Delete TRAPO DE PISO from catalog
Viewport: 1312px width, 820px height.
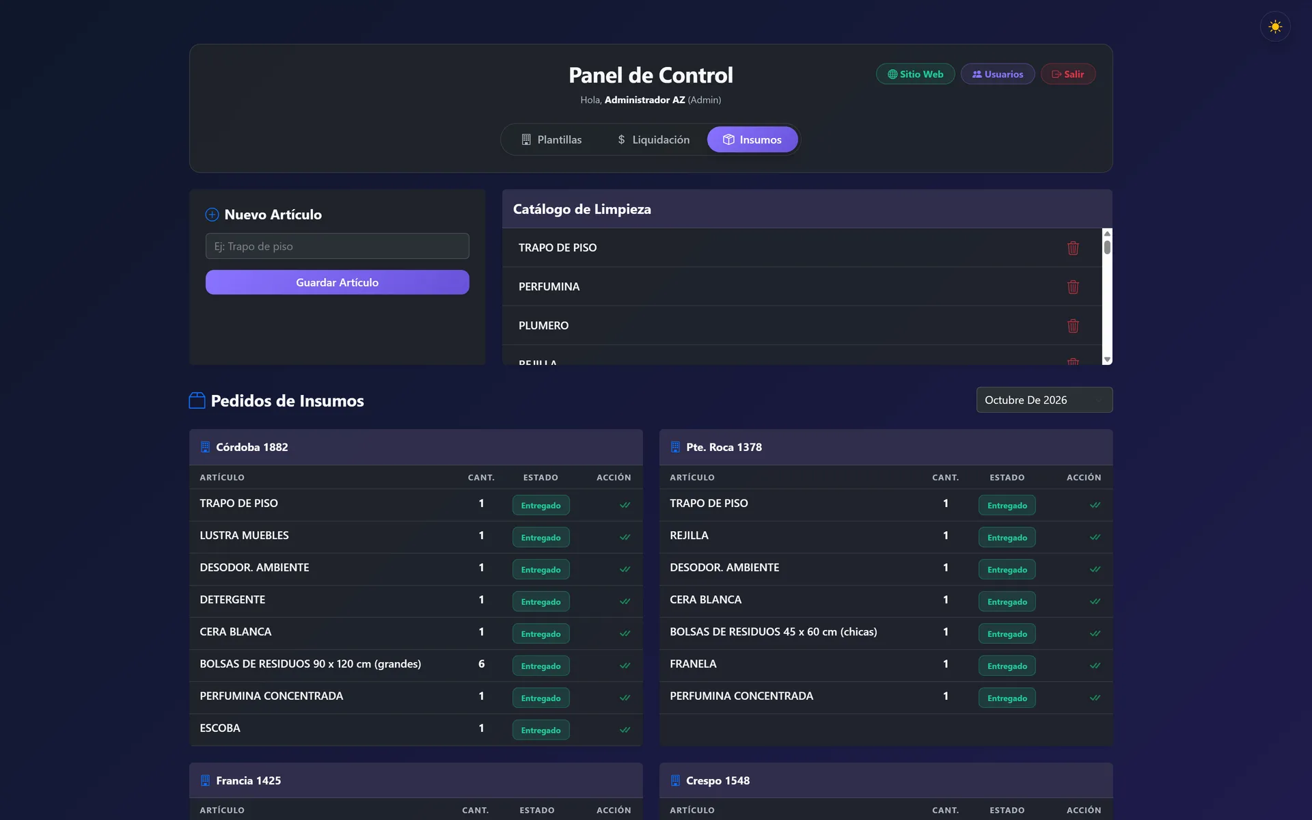(1073, 248)
